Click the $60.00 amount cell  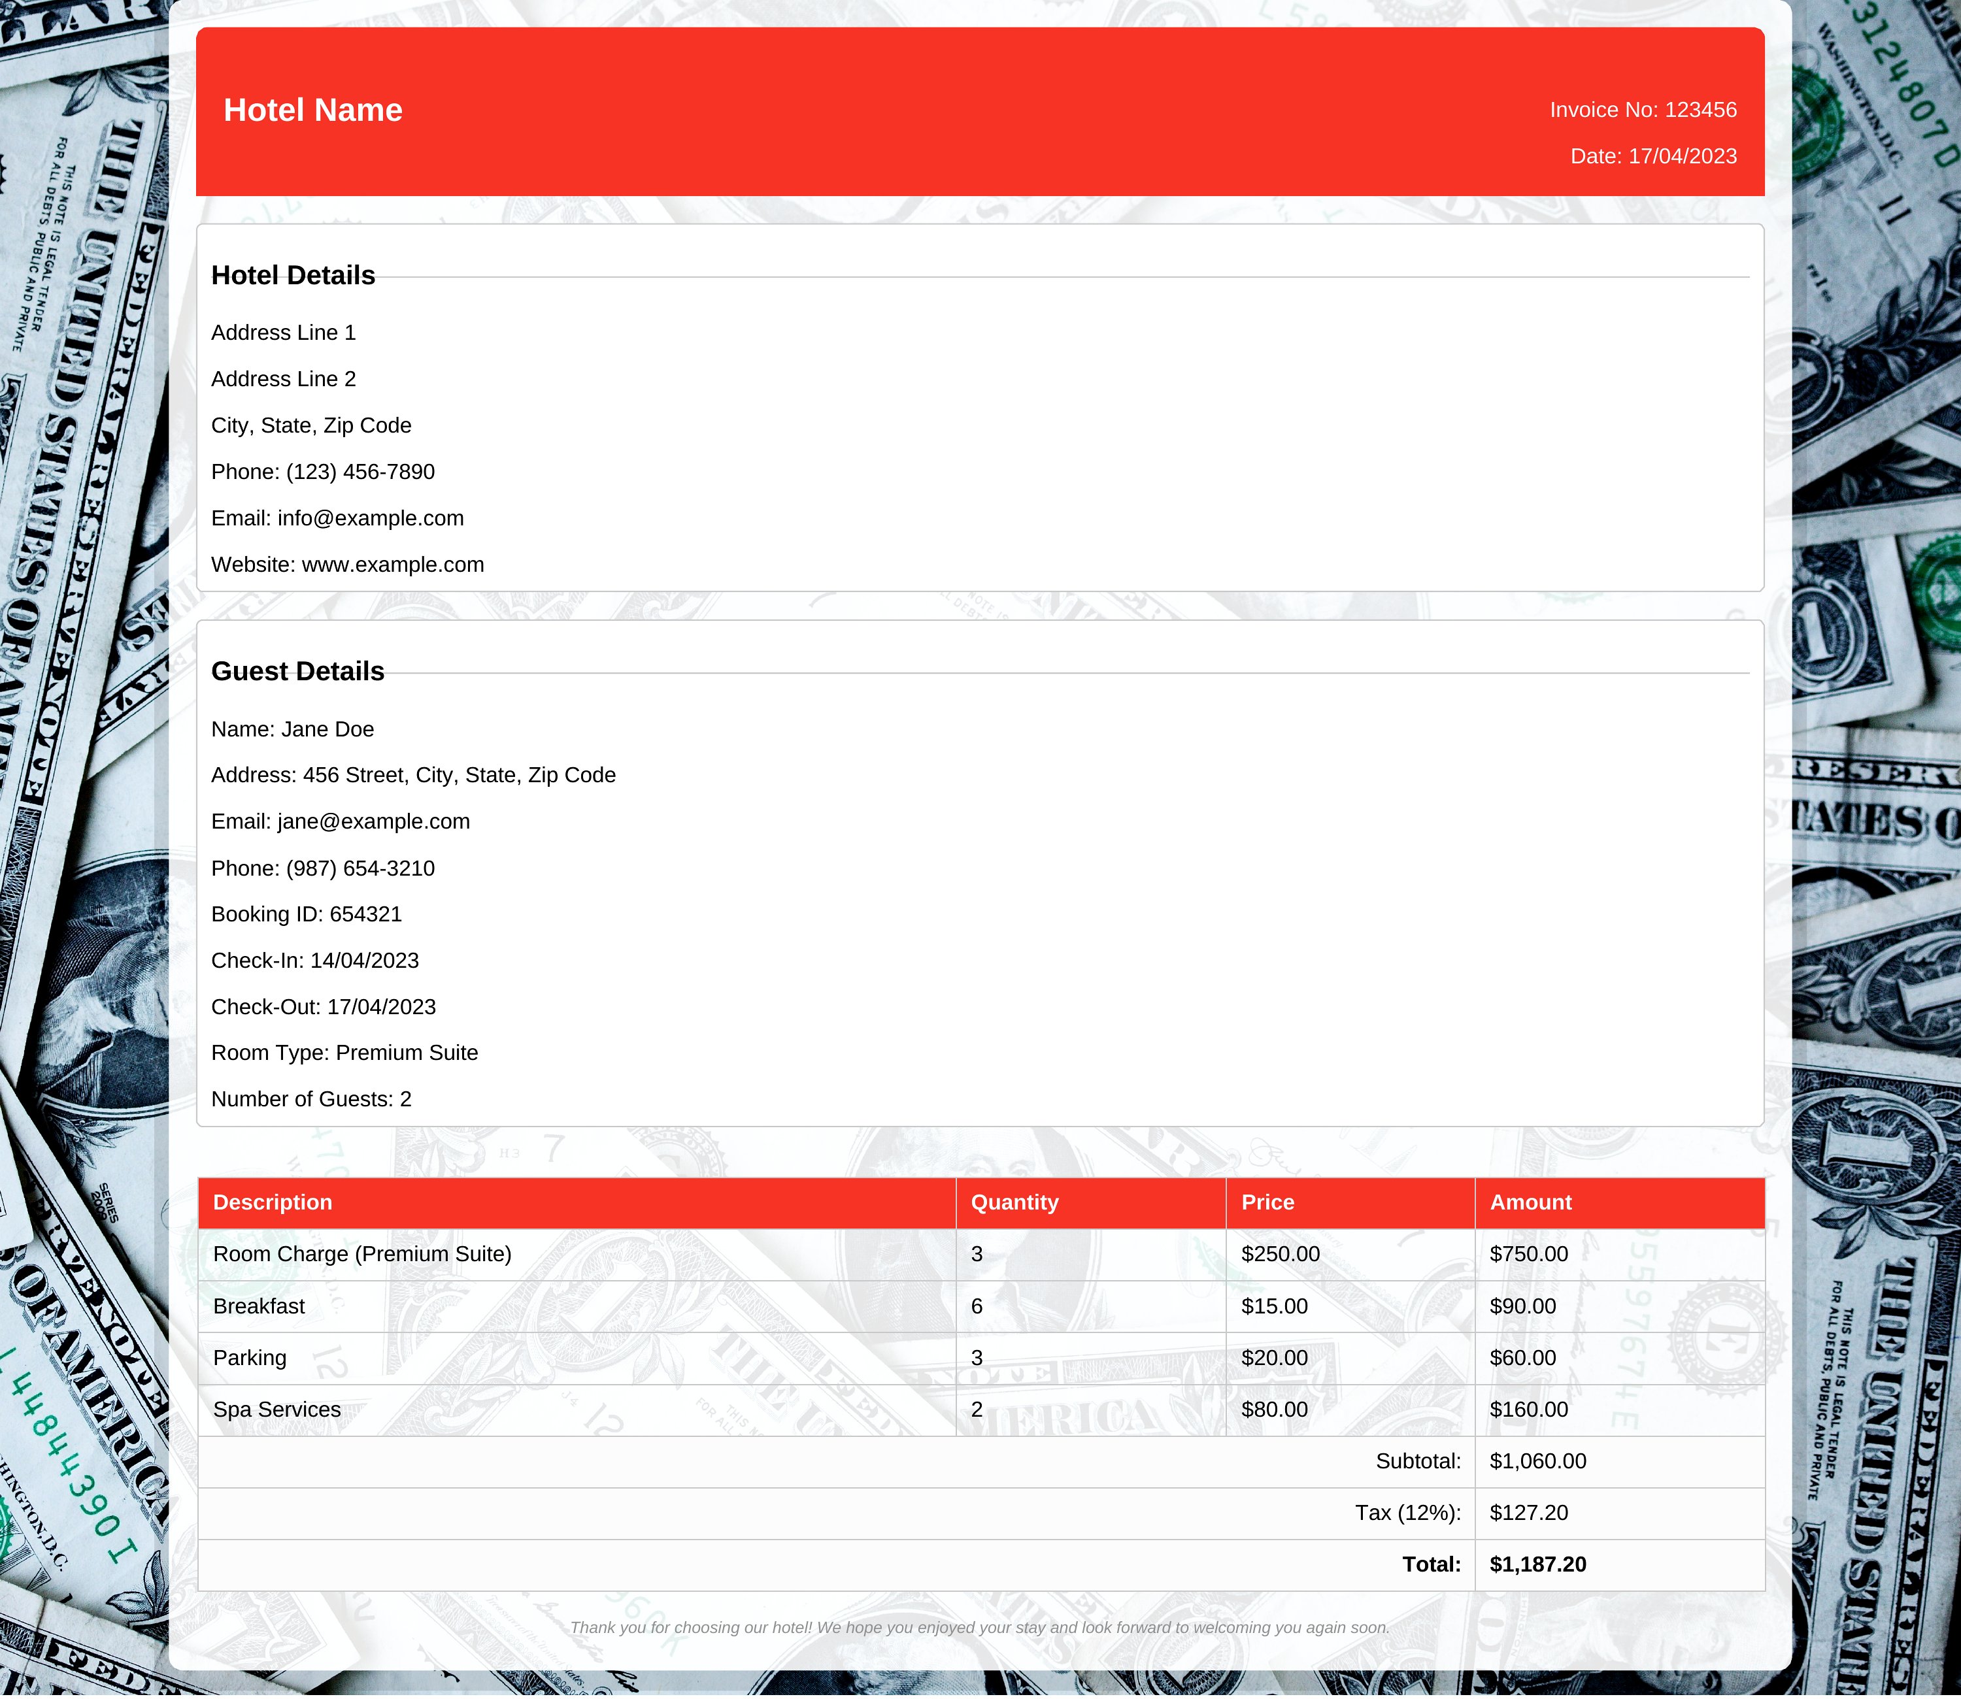pyautogui.click(x=1620, y=1359)
